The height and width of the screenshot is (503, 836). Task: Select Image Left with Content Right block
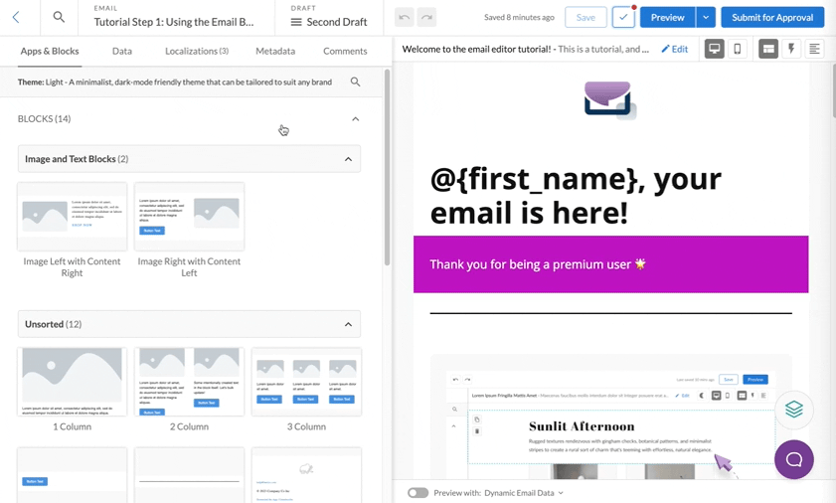coord(72,217)
